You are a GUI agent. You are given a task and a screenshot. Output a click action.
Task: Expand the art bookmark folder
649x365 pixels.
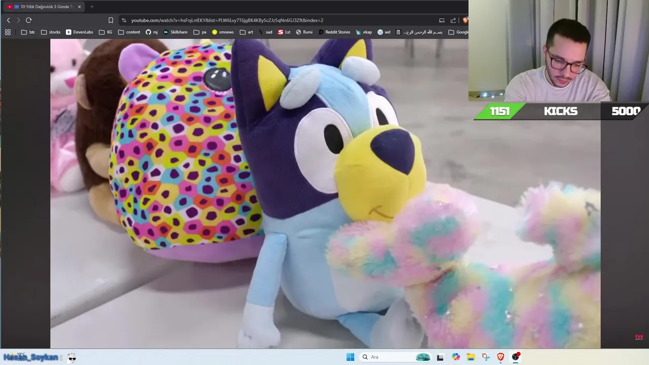click(246, 32)
